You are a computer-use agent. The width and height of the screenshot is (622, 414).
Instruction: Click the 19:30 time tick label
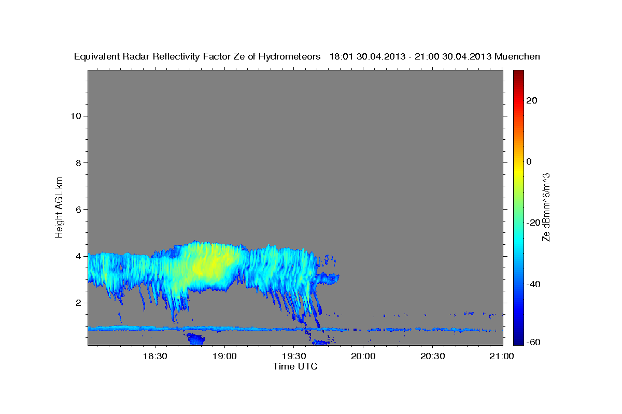293,356
